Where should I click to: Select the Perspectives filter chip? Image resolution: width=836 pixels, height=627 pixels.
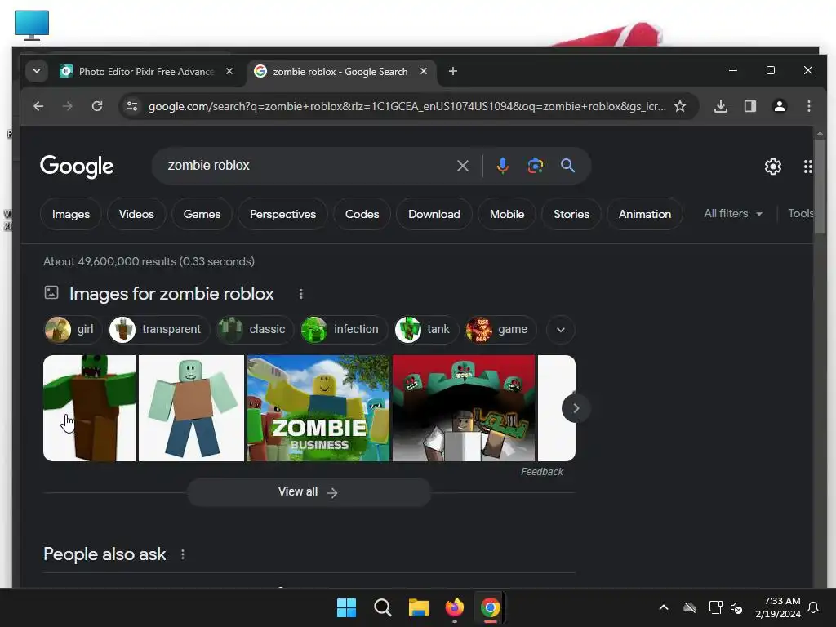[x=282, y=214]
